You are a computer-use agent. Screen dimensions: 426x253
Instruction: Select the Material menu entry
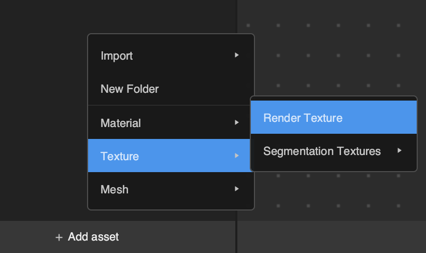171,122
